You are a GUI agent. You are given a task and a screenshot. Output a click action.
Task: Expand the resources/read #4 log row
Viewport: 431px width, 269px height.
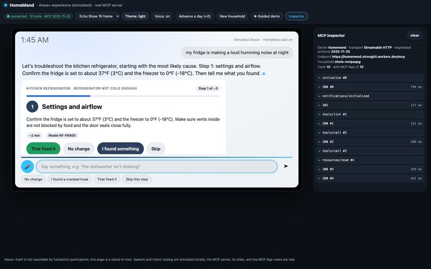click(x=370, y=160)
